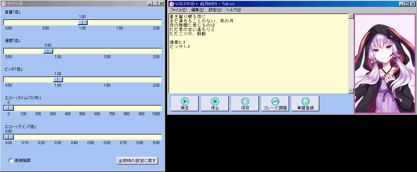The image size is (417, 172).
Task: Open the ヘルプ(H) menu
Action: pyautogui.click(x=233, y=10)
